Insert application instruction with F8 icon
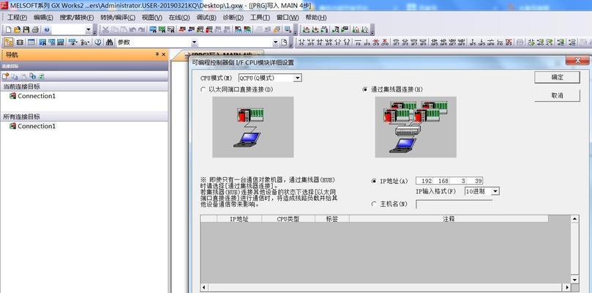Screen dimensions: 592x293 (x=347, y=42)
